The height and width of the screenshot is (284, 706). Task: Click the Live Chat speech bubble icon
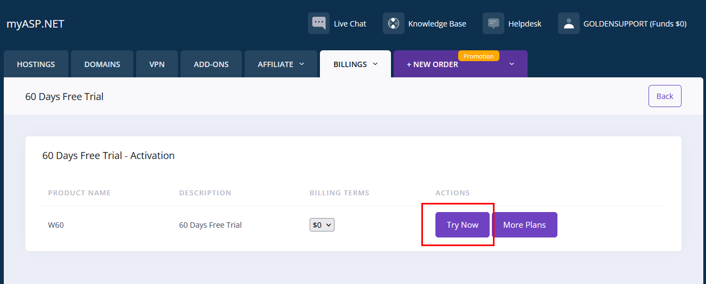click(x=319, y=23)
